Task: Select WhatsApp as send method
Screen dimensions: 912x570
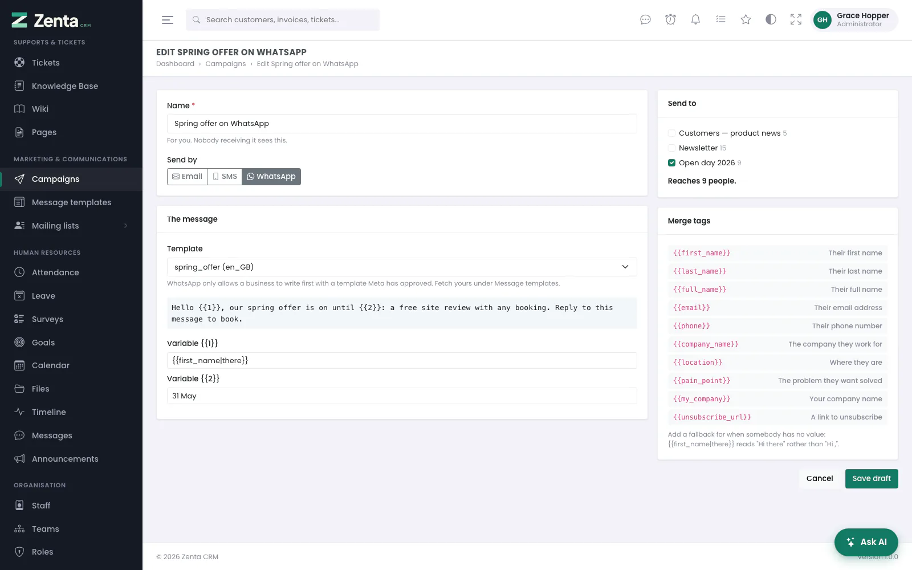Action: coord(271,177)
